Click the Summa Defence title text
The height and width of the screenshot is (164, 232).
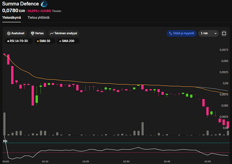point(21,4)
